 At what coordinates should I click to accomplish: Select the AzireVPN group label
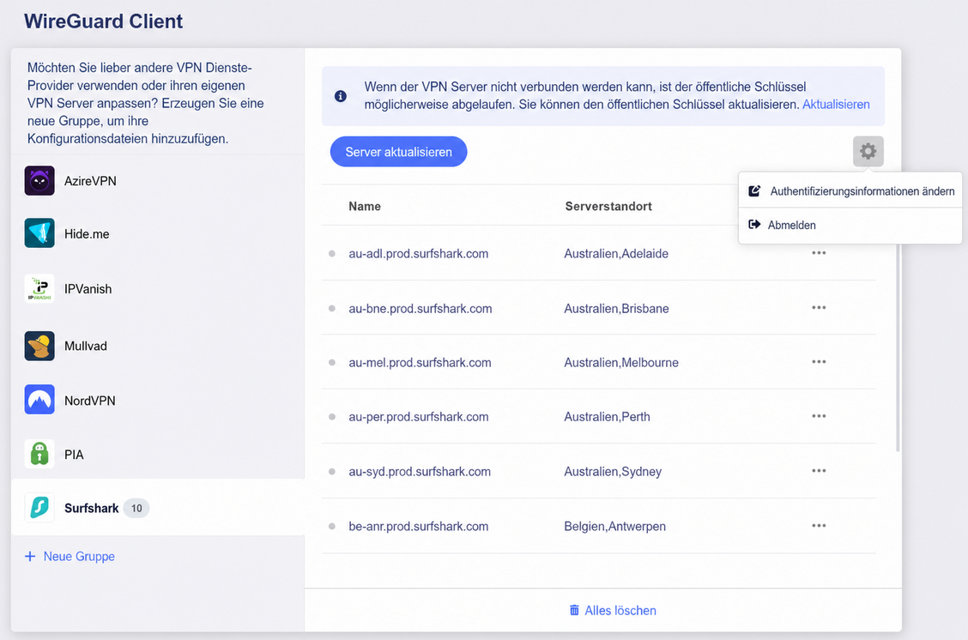tap(90, 181)
